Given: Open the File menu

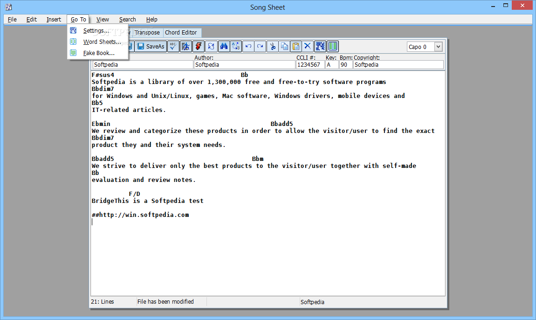Looking at the screenshot, I should click(x=12, y=20).
